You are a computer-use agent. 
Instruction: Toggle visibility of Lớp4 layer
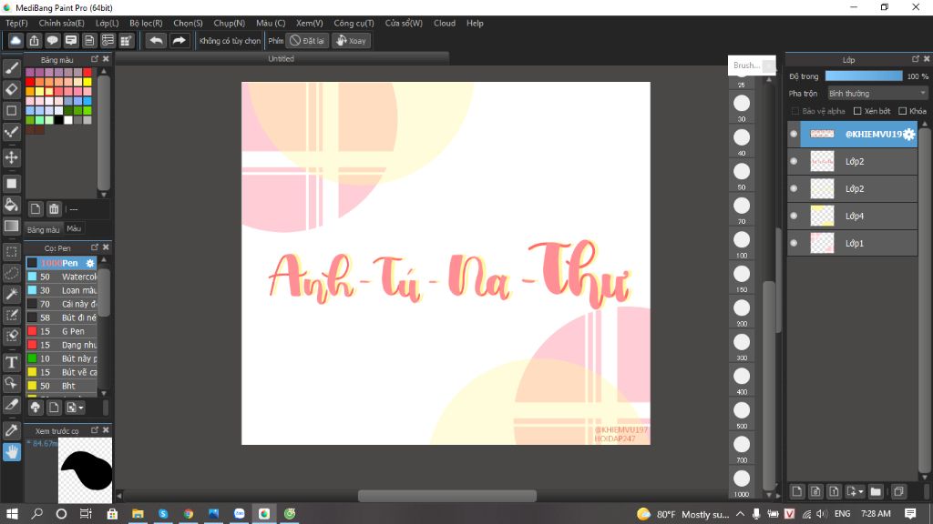794,216
